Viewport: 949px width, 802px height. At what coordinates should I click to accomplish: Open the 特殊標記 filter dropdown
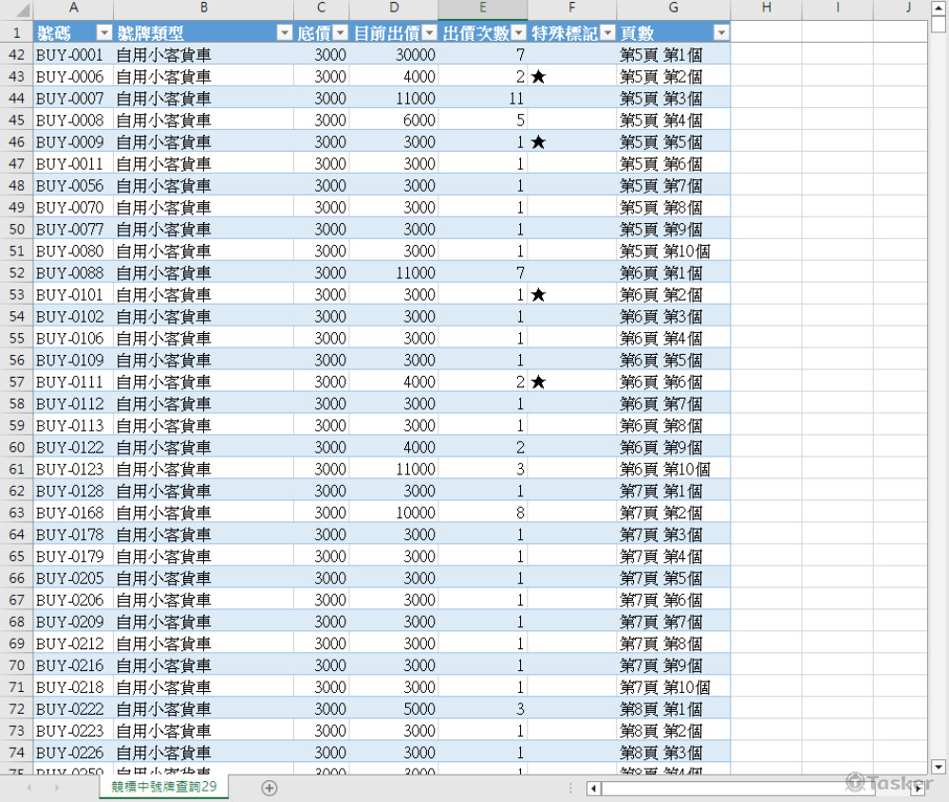pos(607,33)
